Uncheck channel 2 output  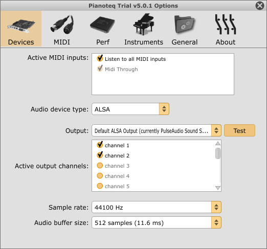[100, 155]
